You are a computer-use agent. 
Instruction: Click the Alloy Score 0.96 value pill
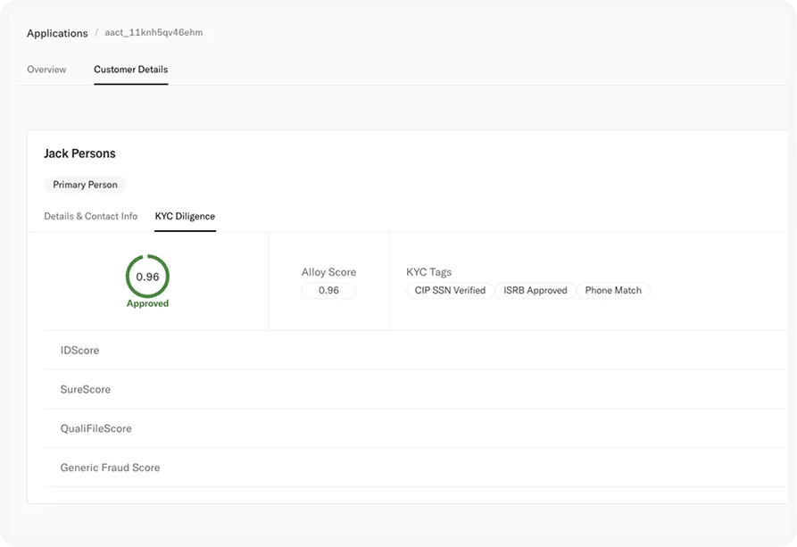point(328,290)
